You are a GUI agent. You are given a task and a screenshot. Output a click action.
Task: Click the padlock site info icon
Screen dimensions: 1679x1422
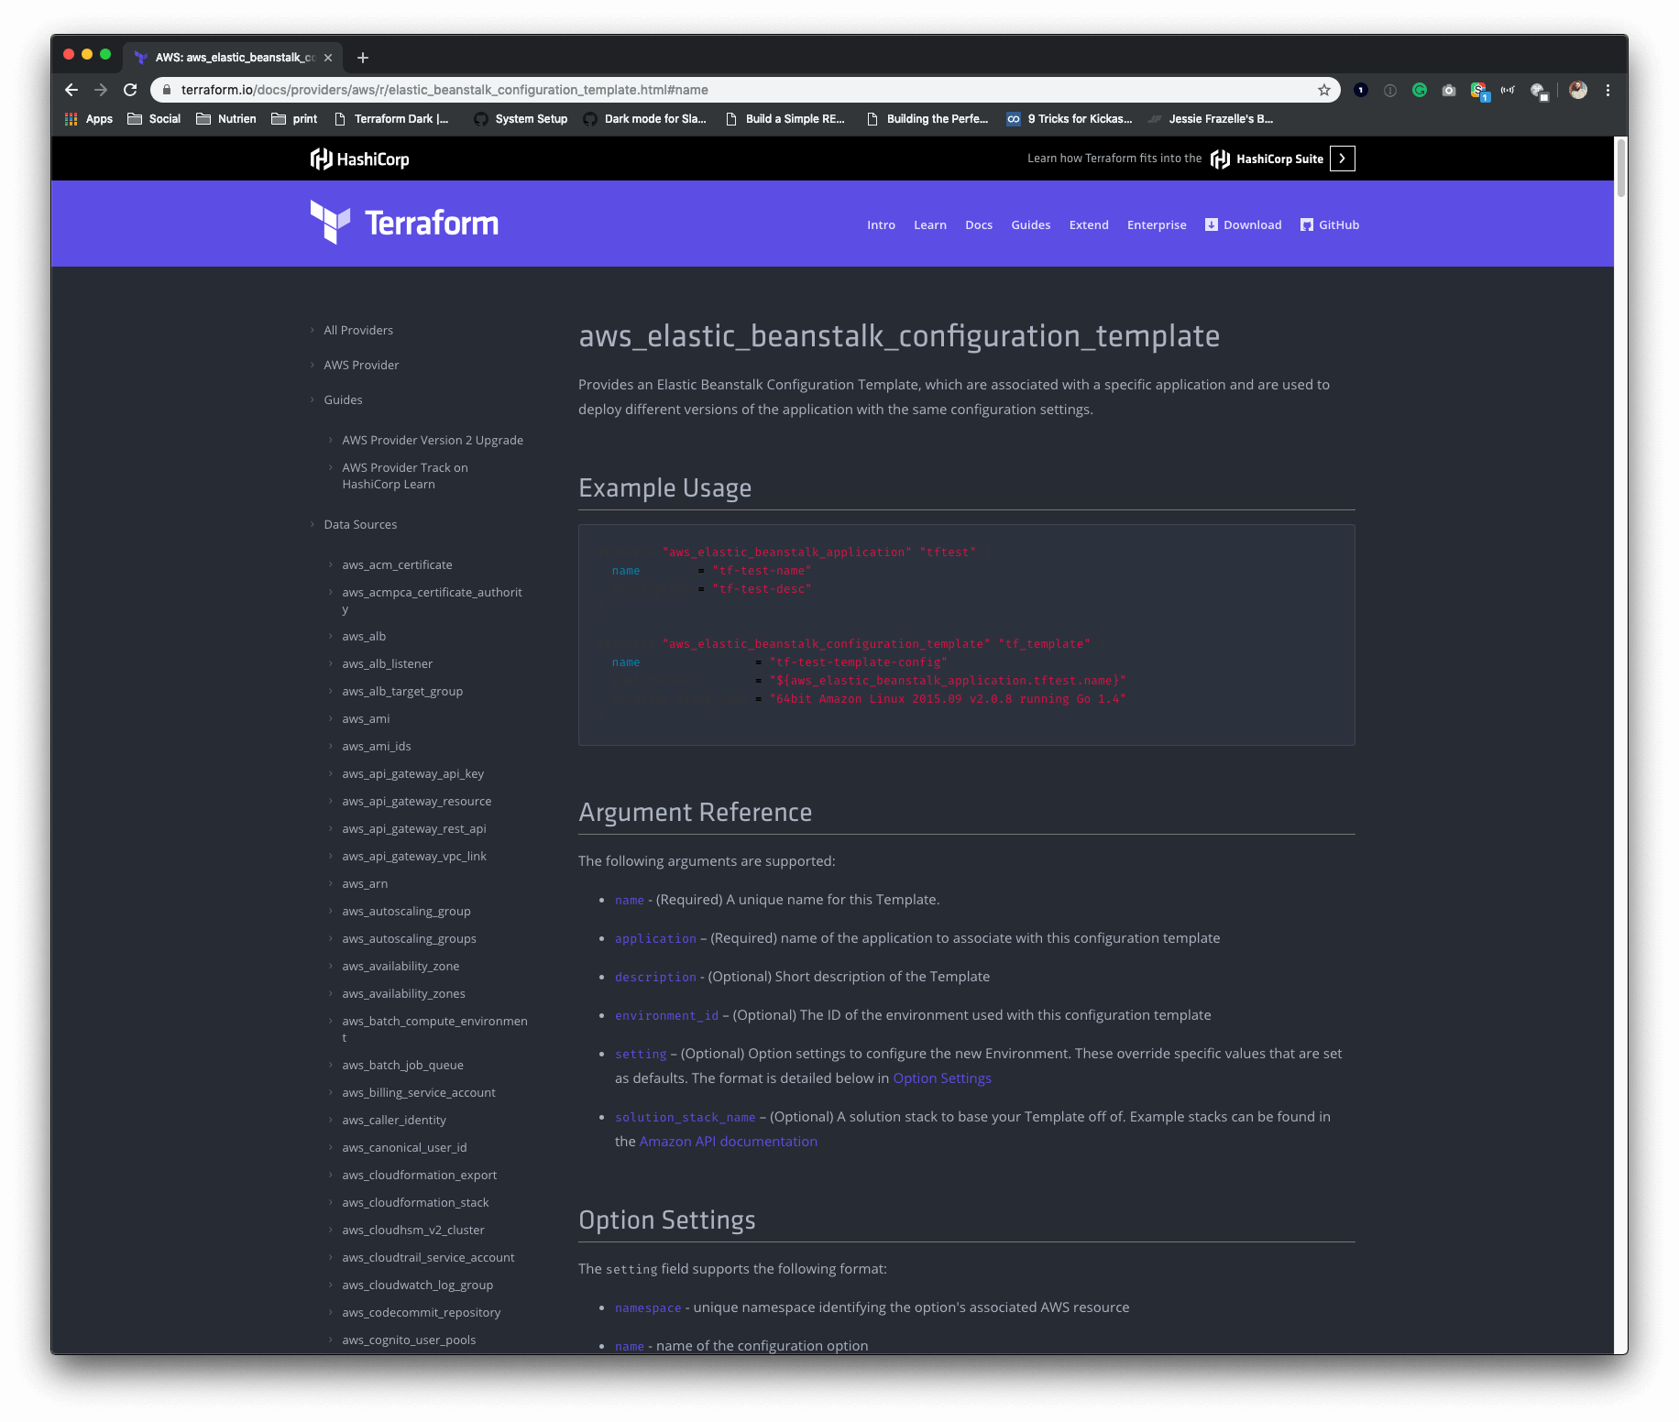(x=167, y=90)
